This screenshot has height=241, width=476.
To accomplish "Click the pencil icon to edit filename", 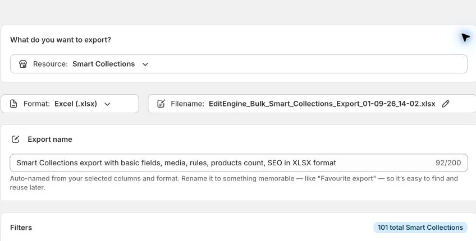I will 445,104.
